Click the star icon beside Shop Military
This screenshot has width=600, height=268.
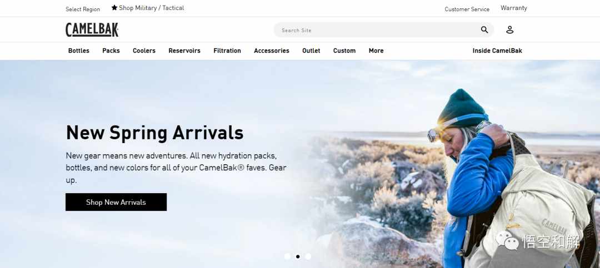pos(114,8)
